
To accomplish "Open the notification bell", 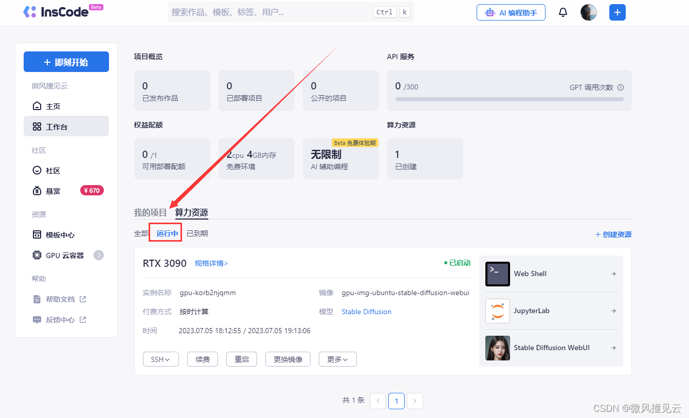I will point(563,12).
